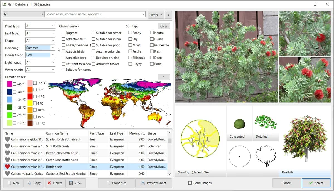Click heart icon beside Better John Bottlebrush
The height and width of the screenshot is (191, 334).
8,153
